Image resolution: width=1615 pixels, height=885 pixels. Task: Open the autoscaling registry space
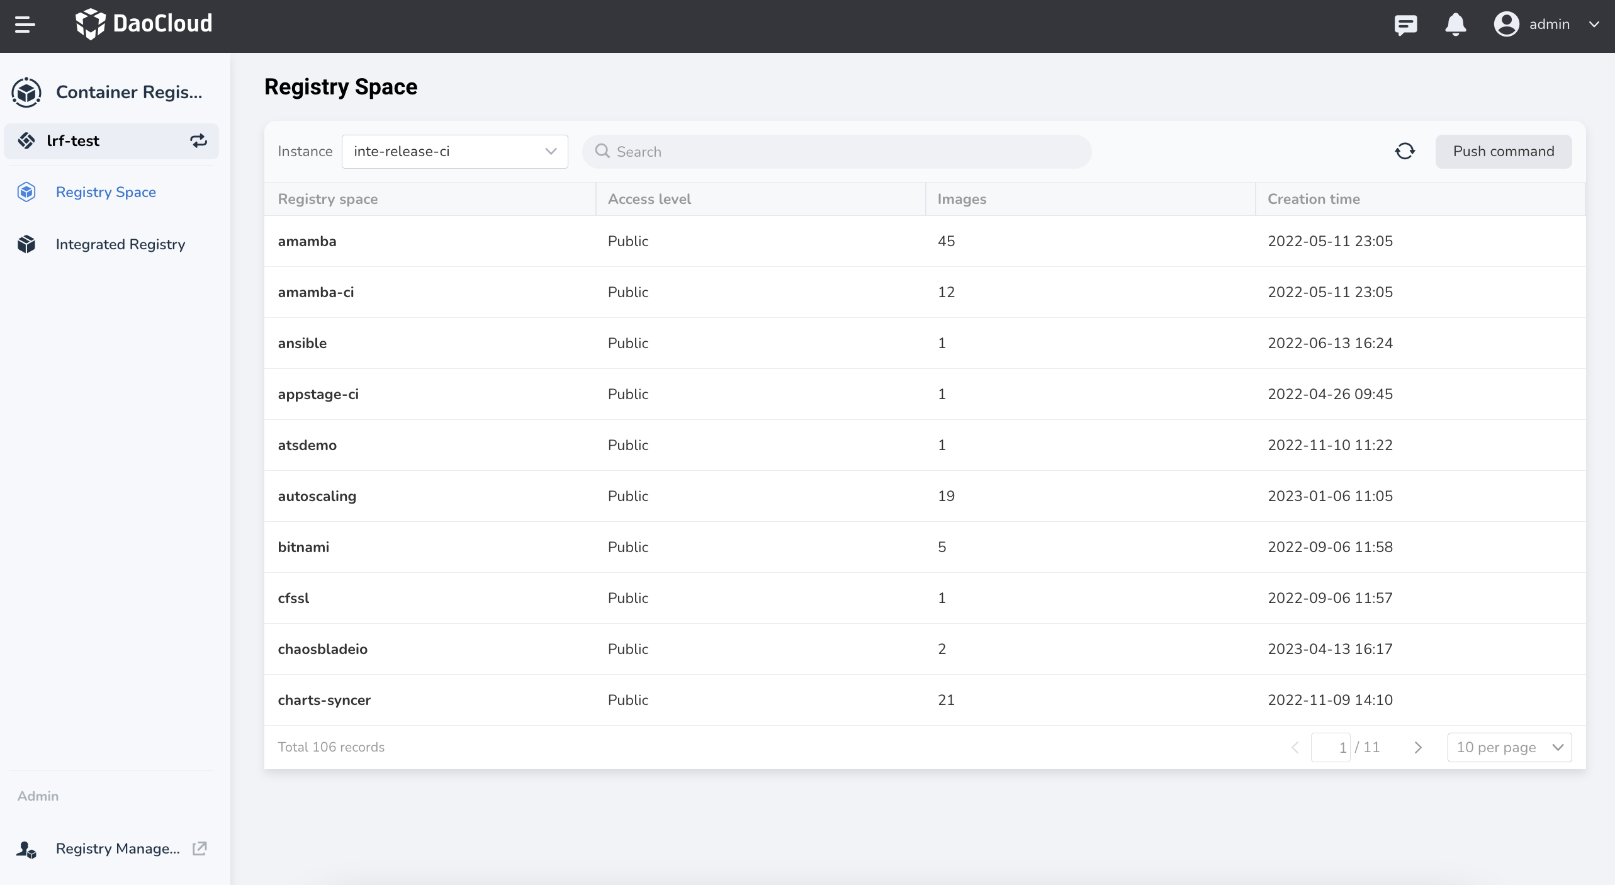pos(317,496)
